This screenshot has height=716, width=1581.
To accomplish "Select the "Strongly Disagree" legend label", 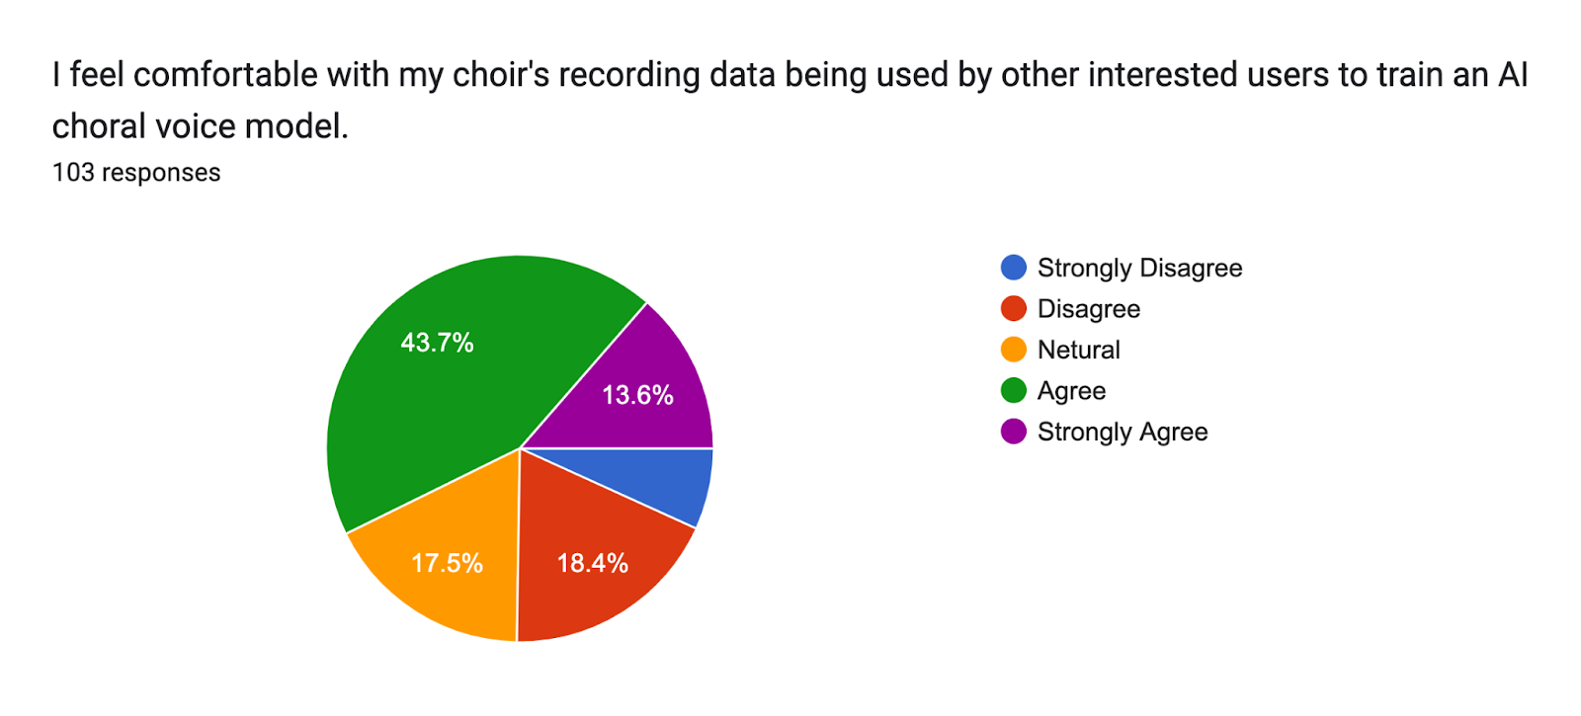I will click(x=1139, y=268).
